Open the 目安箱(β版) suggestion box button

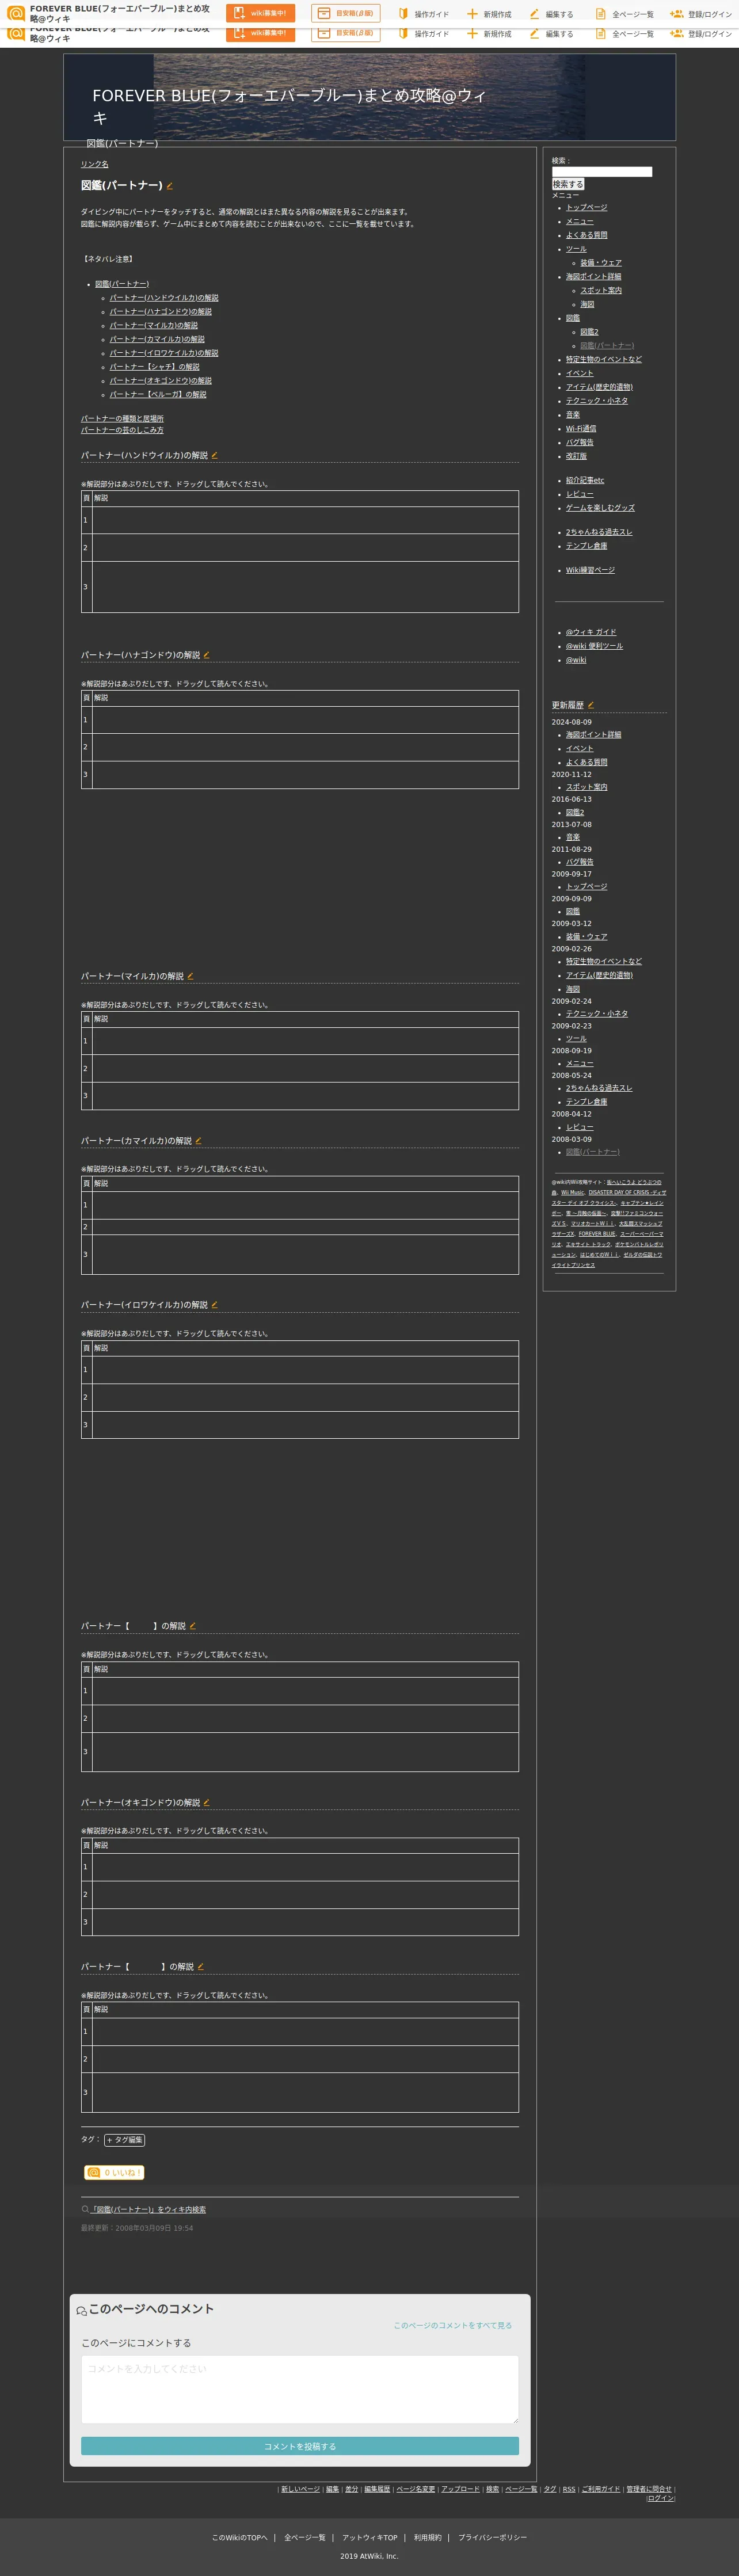[x=345, y=13]
